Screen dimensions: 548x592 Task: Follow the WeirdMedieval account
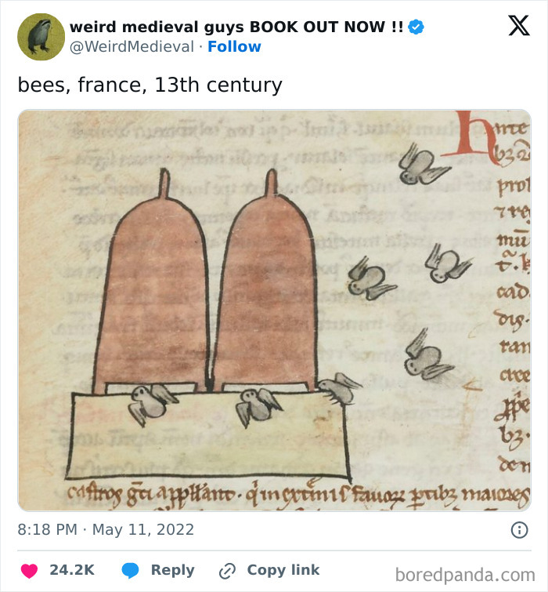click(x=234, y=47)
